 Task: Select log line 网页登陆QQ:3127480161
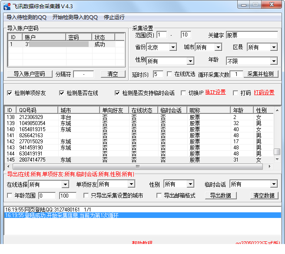coord(142,209)
